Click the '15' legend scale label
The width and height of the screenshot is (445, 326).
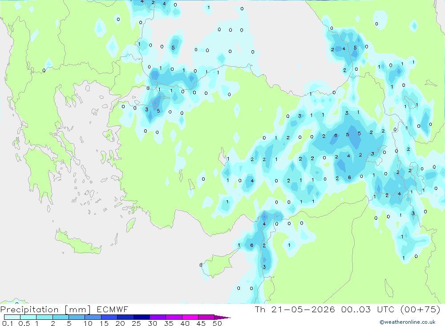point(104,323)
